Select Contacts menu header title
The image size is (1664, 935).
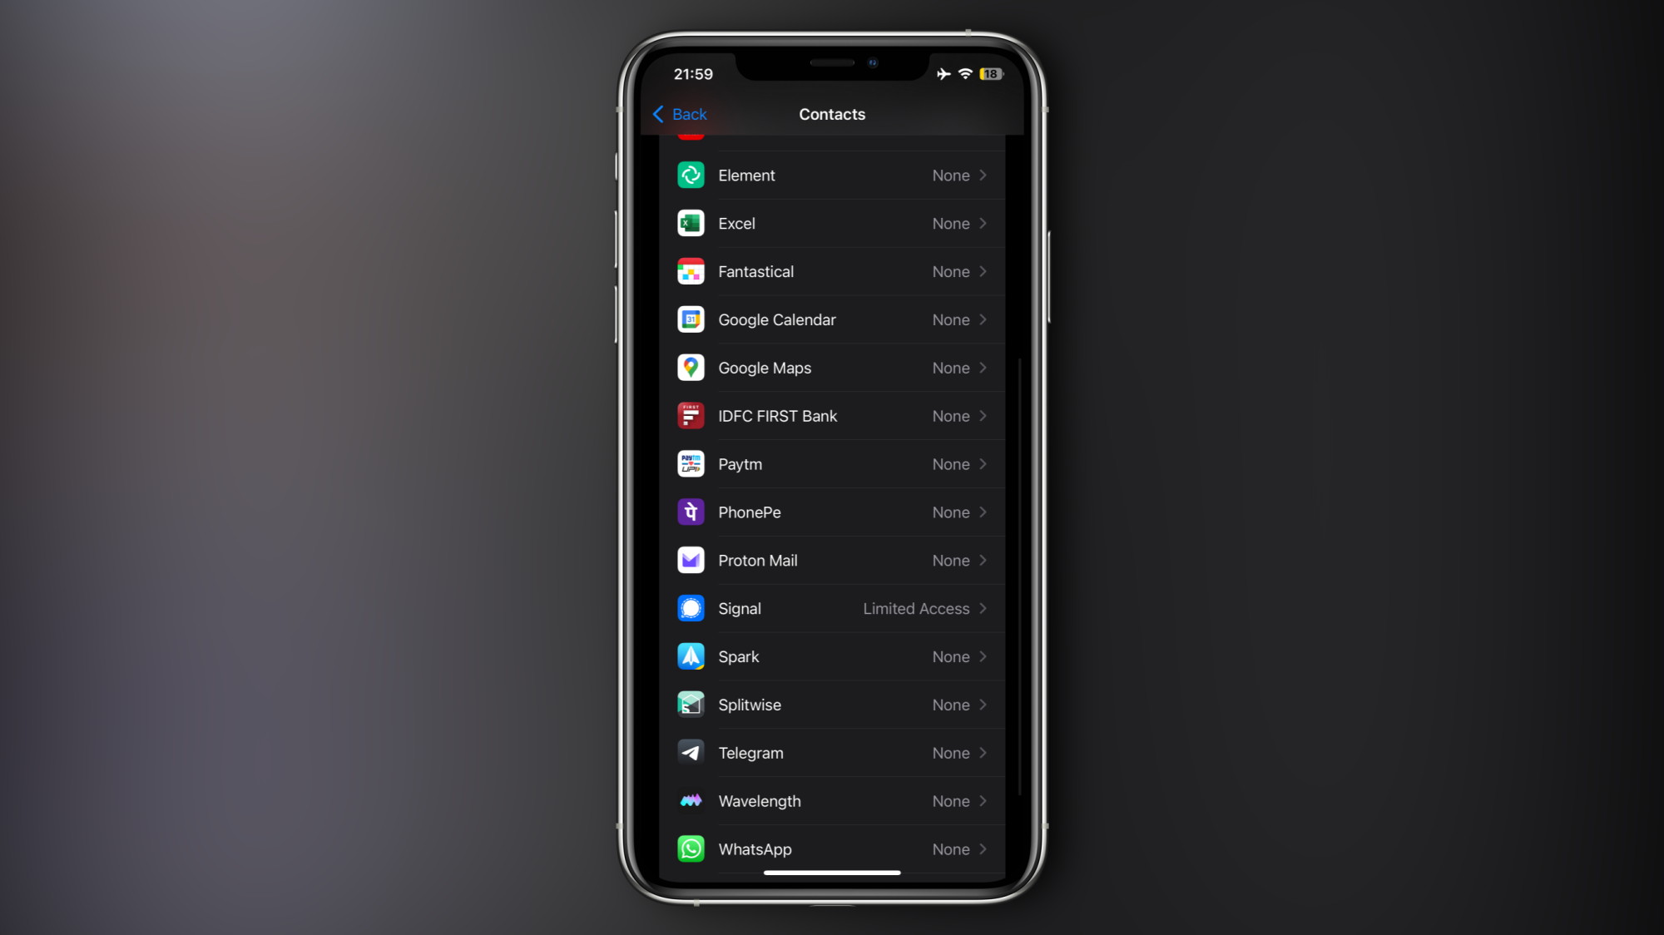(831, 113)
